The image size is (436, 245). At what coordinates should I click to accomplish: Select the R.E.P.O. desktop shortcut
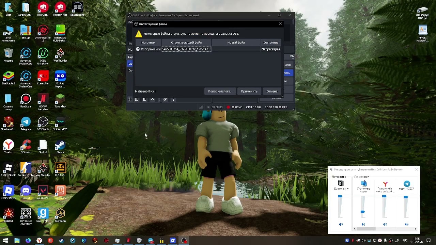(60, 170)
